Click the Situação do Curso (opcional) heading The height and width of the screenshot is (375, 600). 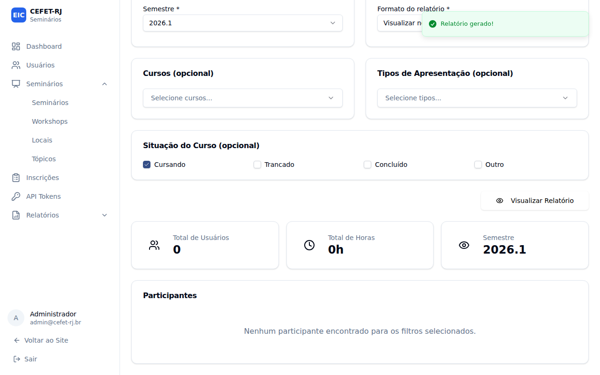(x=201, y=145)
